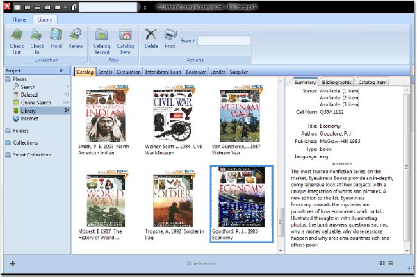
Task: Select Search in the Places tree
Action: pos(24,87)
